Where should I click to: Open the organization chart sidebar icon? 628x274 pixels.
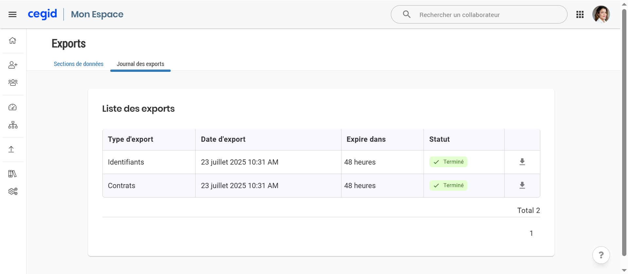pos(13,125)
